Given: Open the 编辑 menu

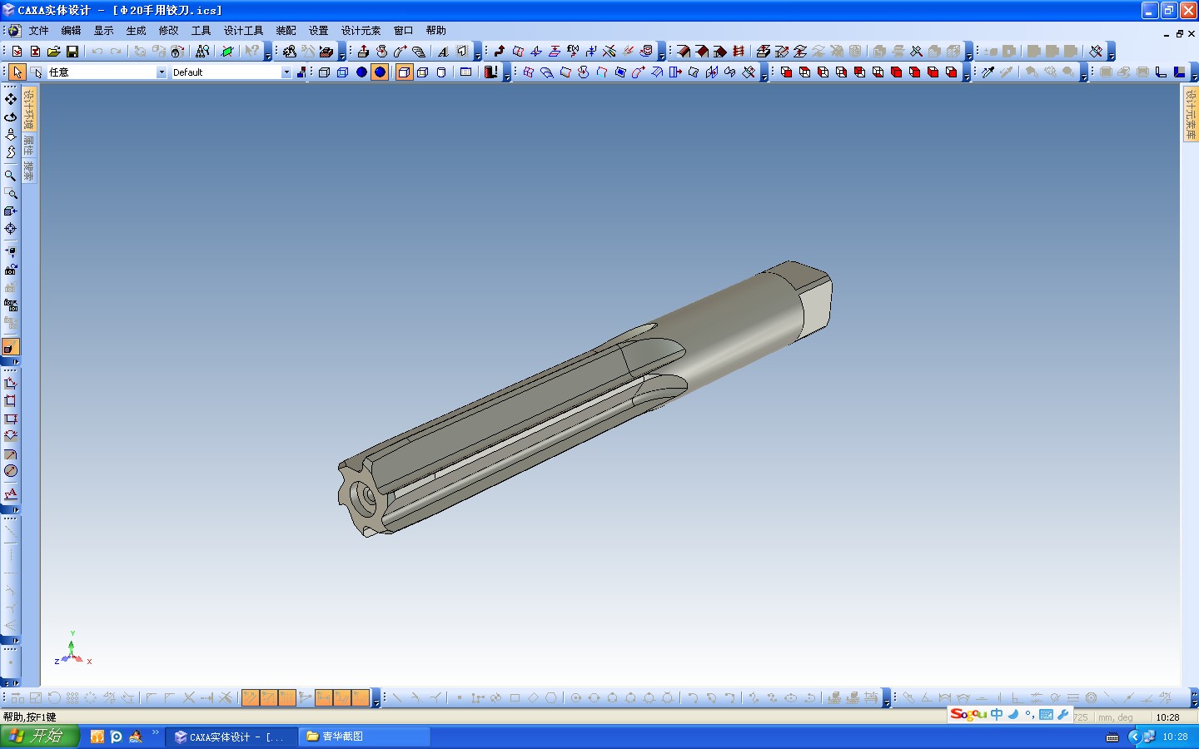Looking at the screenshot, I should click(x=71, y=31).
